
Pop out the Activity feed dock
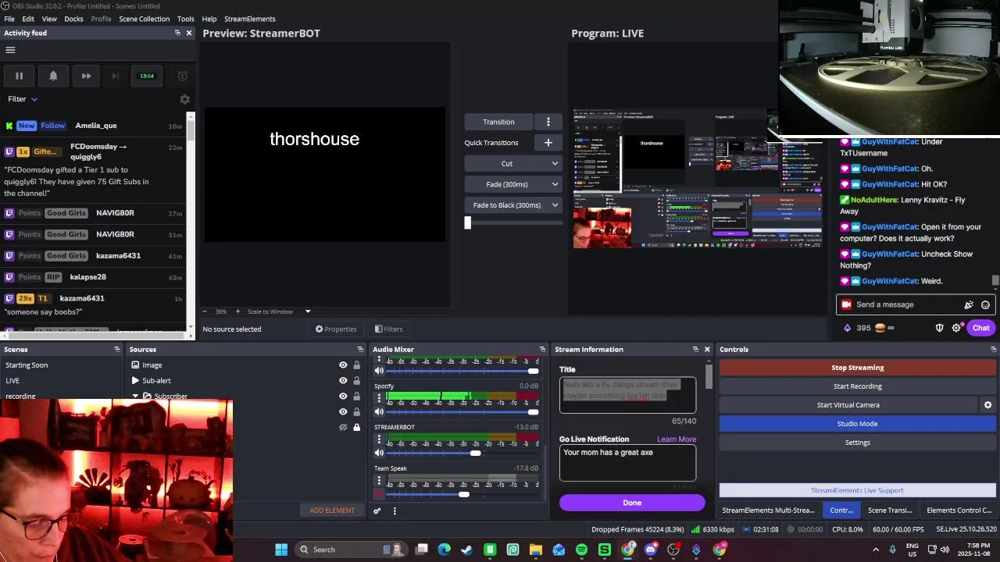click(177, 33)
